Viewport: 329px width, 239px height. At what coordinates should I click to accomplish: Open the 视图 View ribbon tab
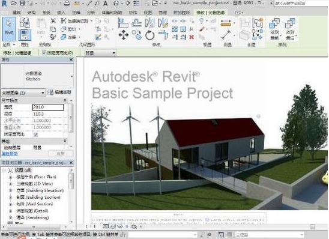pyautogui.click(x=148, y=13)
